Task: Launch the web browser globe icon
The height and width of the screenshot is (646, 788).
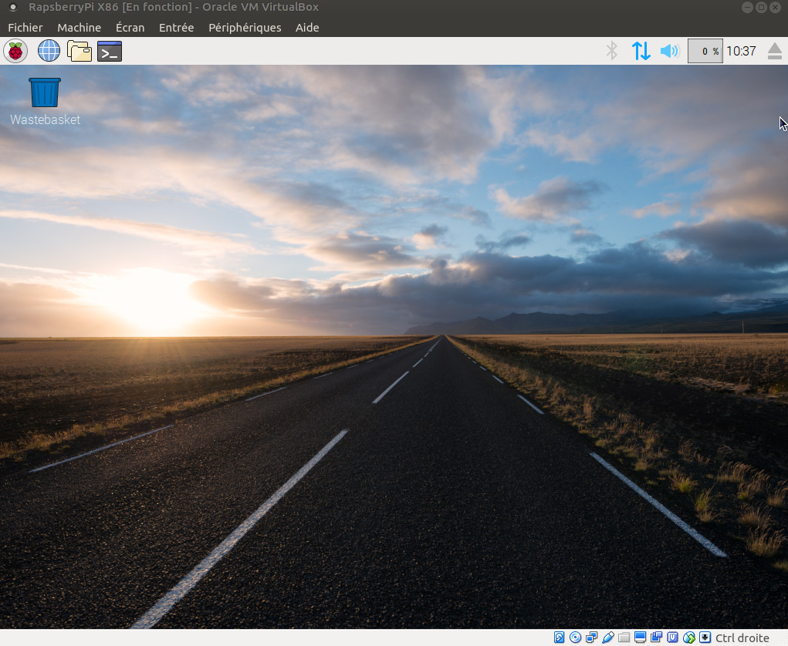Action: pyautogui.click(x=49, y=52)
